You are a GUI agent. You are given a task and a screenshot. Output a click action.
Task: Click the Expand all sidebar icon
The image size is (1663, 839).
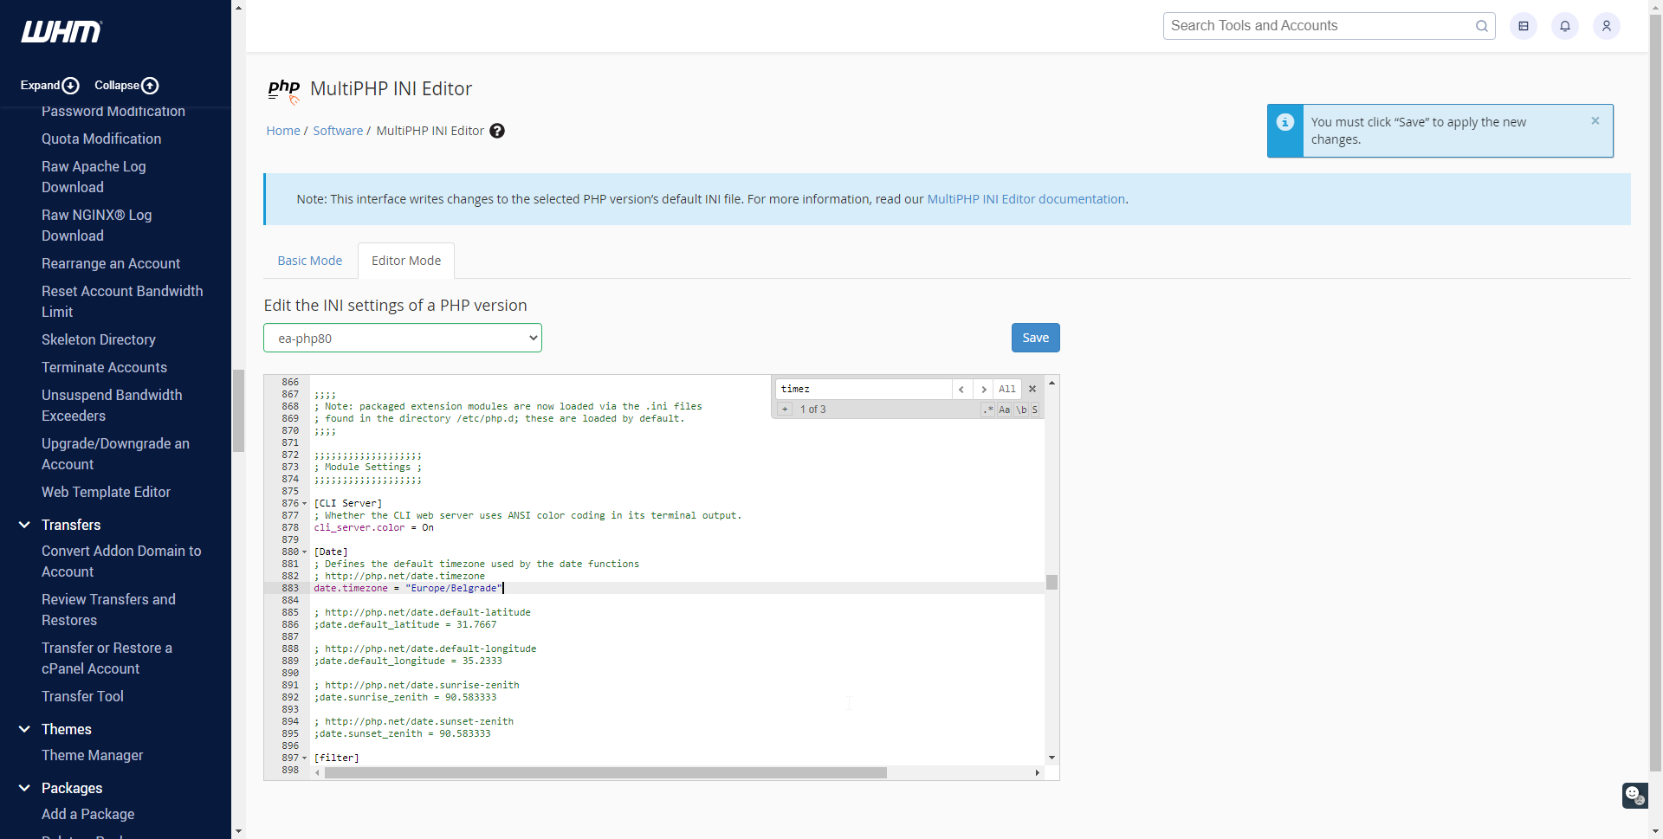(x=71, y=86)
